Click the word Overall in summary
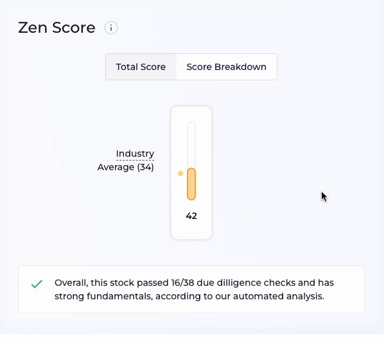384x343 pixels. pos(71,283)
